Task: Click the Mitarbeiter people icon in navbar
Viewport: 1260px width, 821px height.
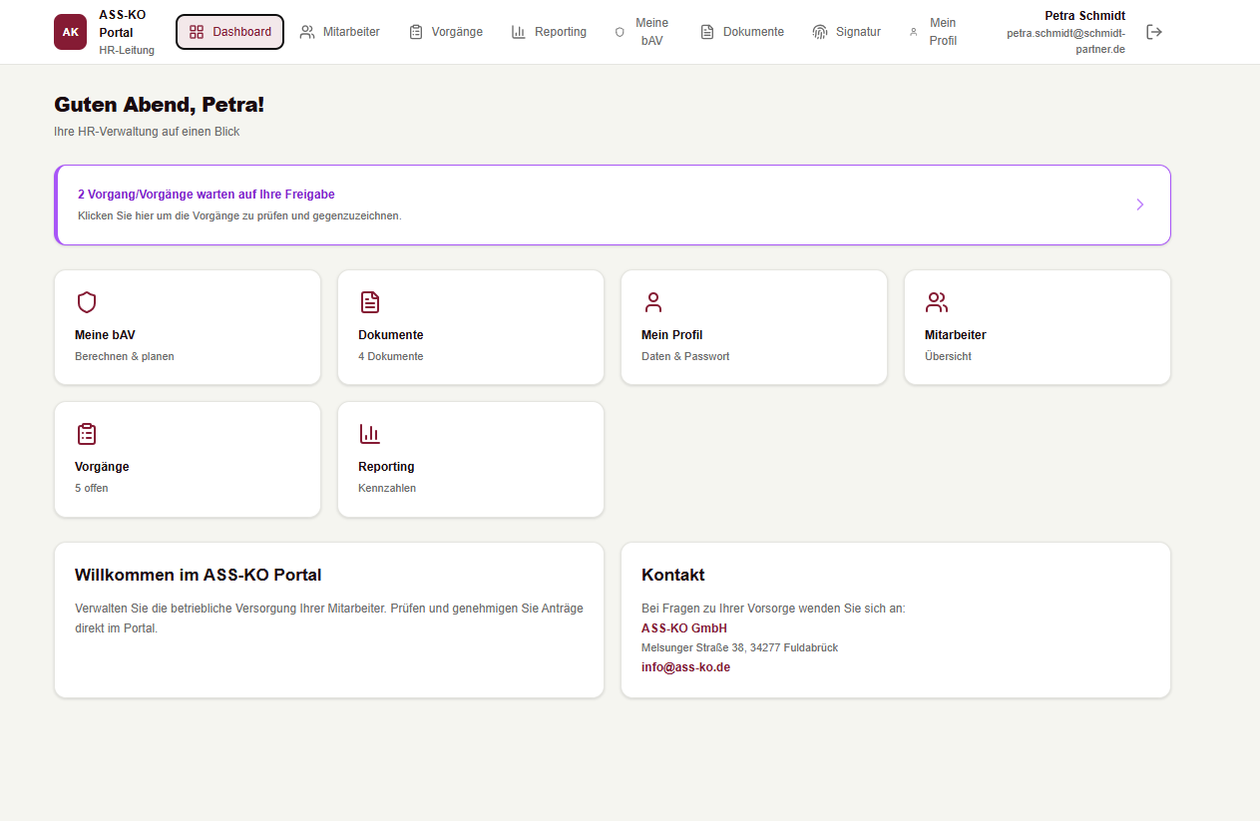Action: [307, 32]
